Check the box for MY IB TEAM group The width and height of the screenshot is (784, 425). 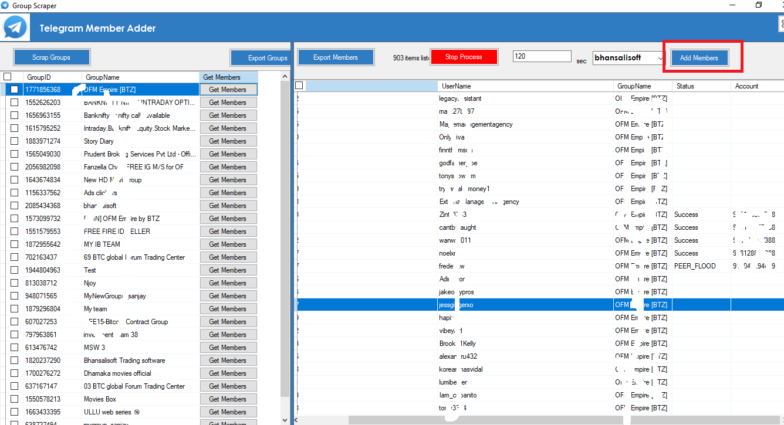14,244
